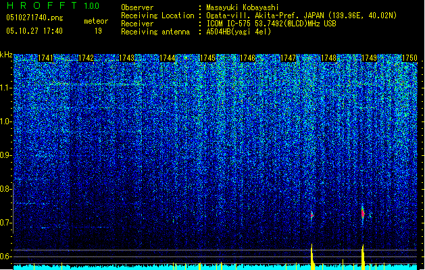The height and width of the screenshot is (270, 425).
Task: Click the 1744 time marker
Action: point(168,58)
